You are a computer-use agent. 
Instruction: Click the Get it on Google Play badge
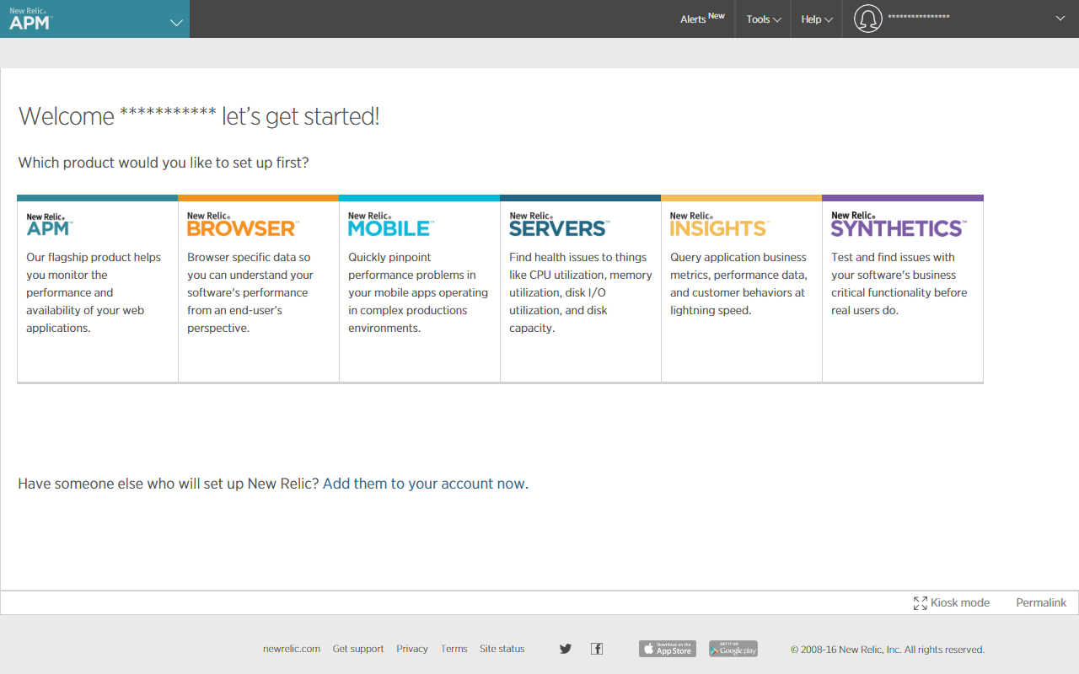(x=733, y=649)
